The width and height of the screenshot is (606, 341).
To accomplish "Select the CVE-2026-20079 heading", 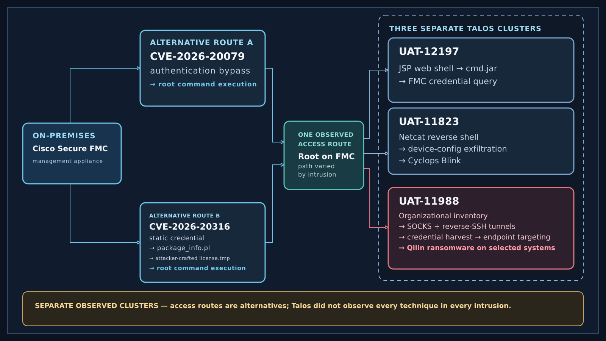I will [x=197, y=56].
